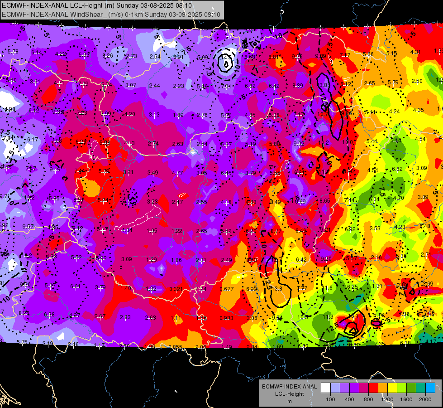The image size is (443, 408).
Task: Click the grid value 9.84
Action: point(277,318)
